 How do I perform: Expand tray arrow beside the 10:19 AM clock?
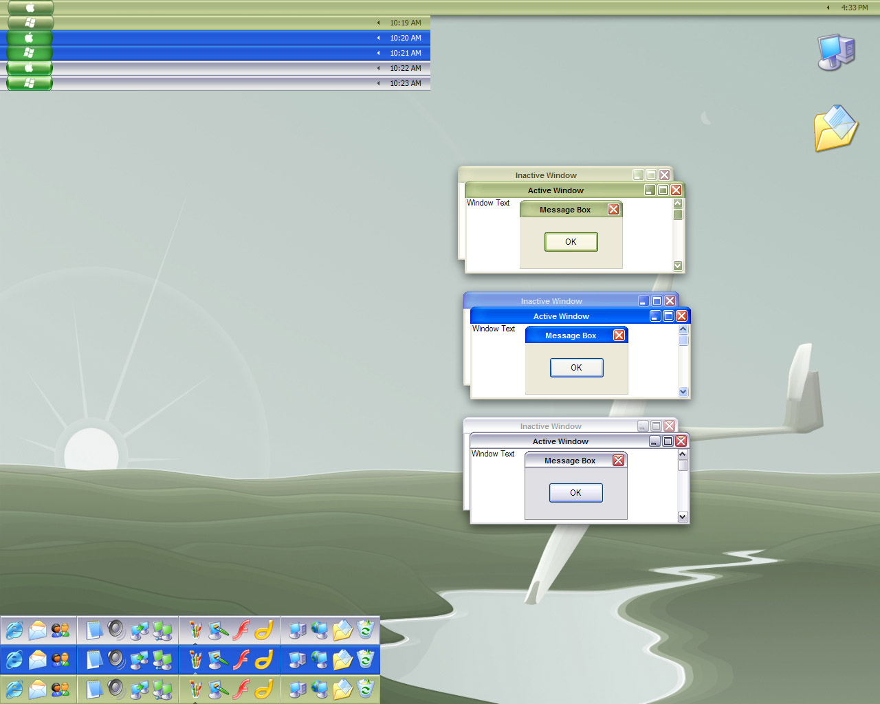tap(378, 23)
